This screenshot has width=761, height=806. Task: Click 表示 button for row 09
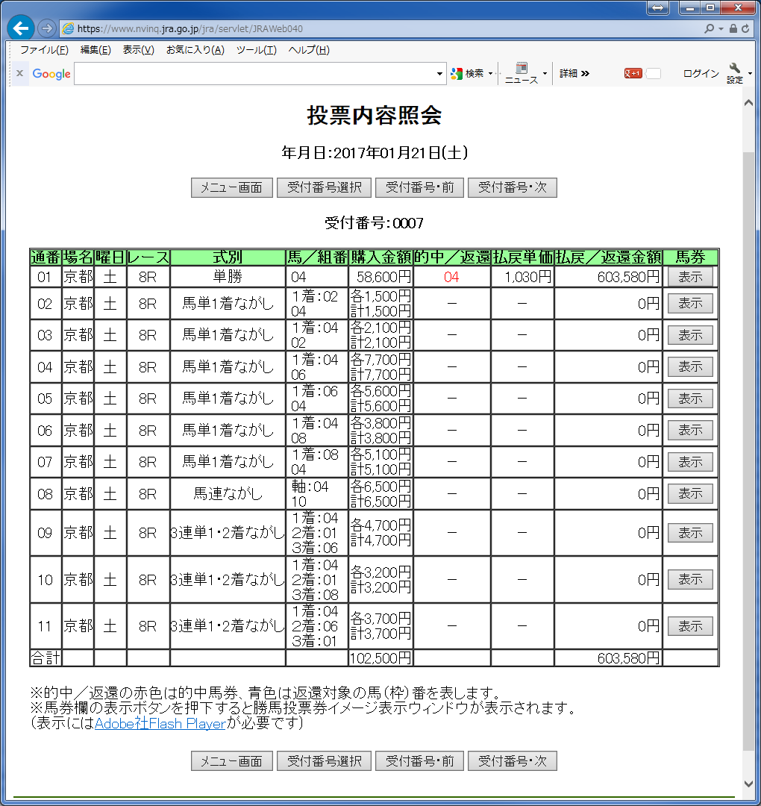point(690,533)
